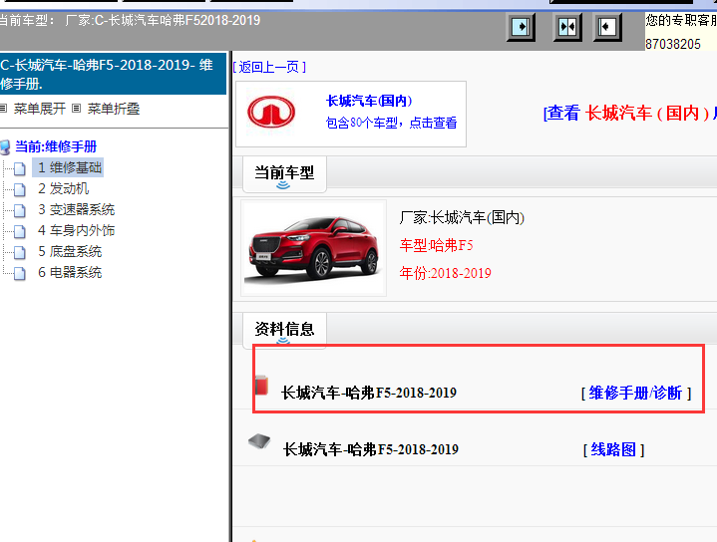Click page icon next to 4 车身内外饰

click(x=20, y=231)
